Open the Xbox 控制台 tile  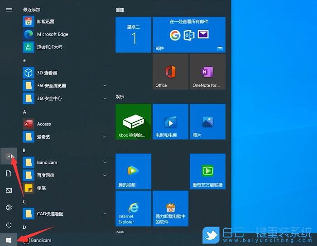click(x=133, y=121)
